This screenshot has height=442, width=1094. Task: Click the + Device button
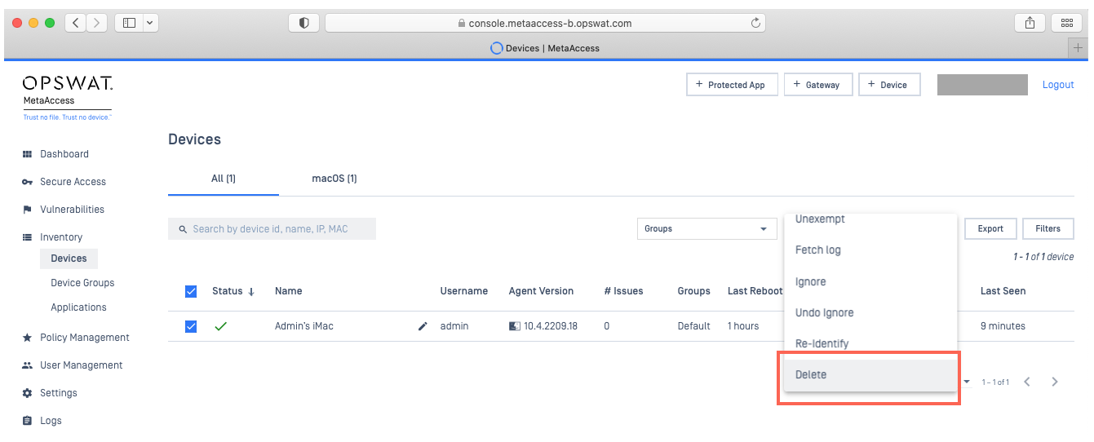click(x=889, y=85)
